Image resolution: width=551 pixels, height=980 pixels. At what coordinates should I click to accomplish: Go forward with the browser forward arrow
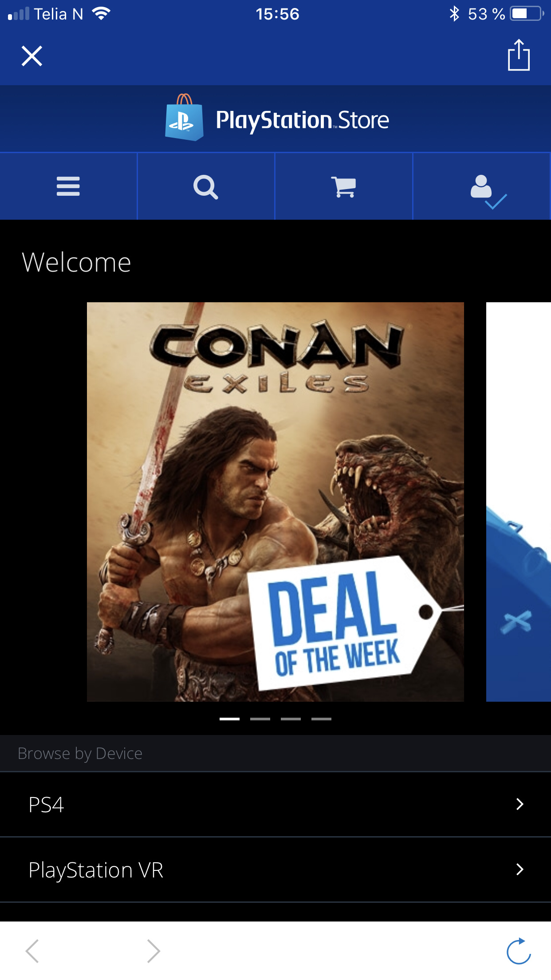pyautogui.click(x=153, y=951)
